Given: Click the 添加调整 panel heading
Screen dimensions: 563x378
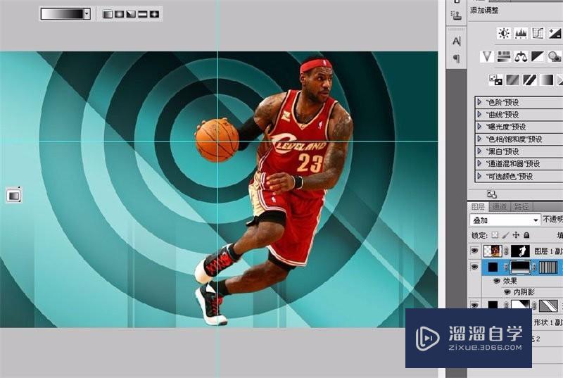Looking at the screenshot, I should [x=484, y=11].
